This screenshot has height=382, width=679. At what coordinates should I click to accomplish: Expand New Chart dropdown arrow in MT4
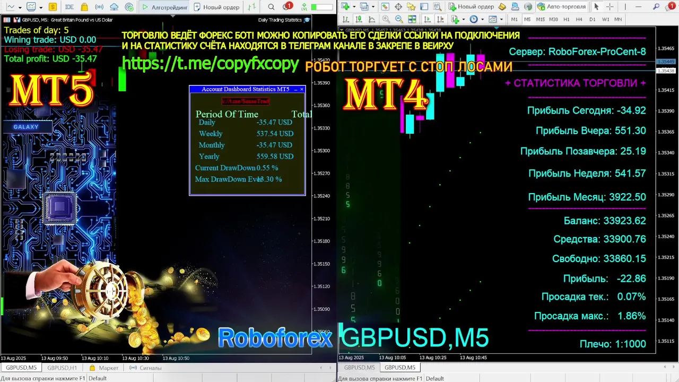click(x=354, y=7)
